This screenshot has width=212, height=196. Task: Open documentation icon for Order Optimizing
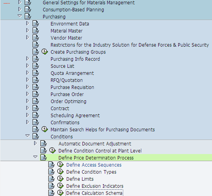[x=36, y=101]
